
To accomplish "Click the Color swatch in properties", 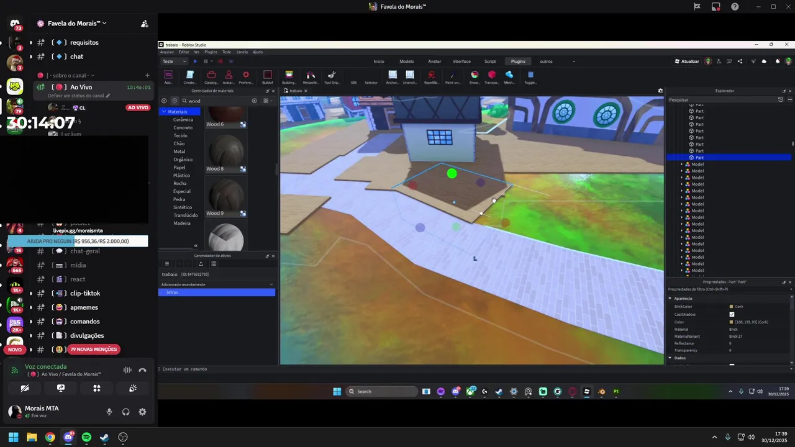I will pyautogui.click(x=732, y=322).
